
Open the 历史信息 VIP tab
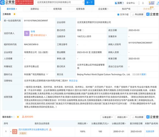pyautogui.click(x=148, y=9)
